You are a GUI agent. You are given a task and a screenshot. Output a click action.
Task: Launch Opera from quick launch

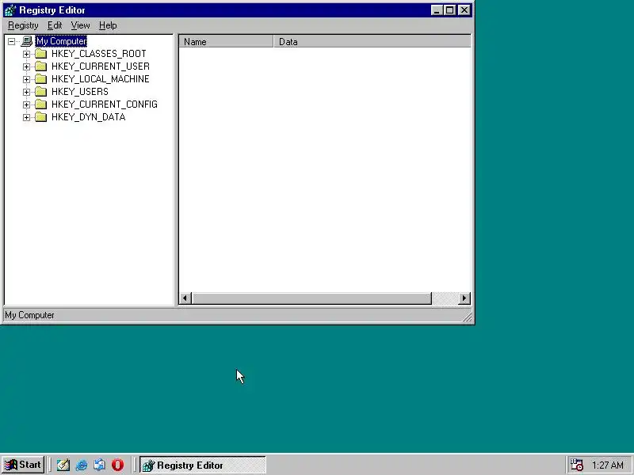pyautogui.click(x=117, y=465)
